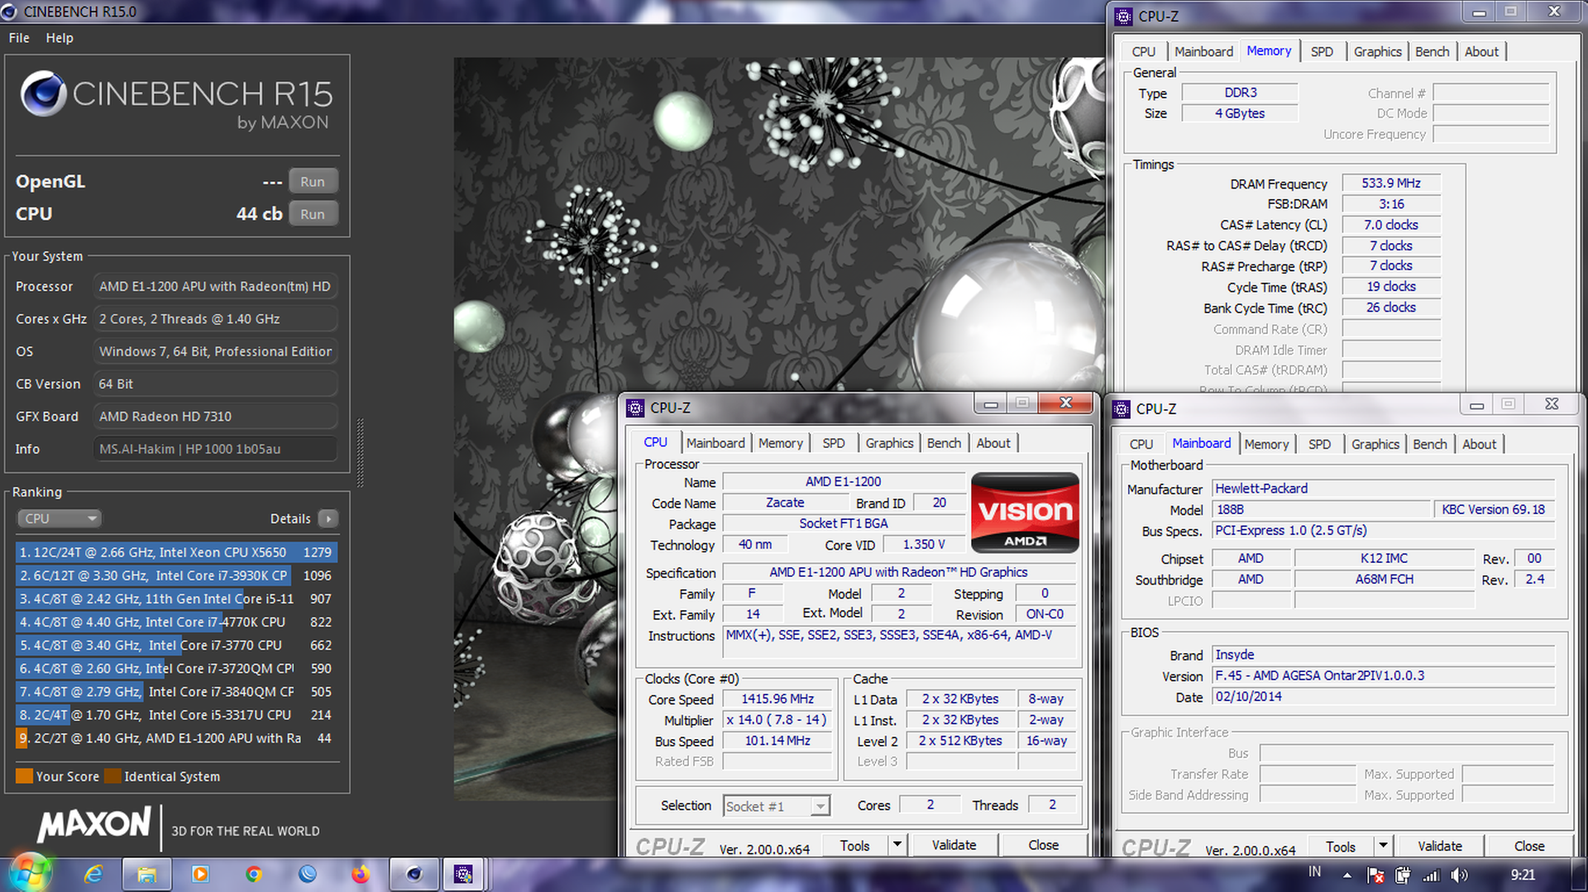The image size is (1588, 892).
Task: Run the CPU benchmark
Action: (313, 214)
